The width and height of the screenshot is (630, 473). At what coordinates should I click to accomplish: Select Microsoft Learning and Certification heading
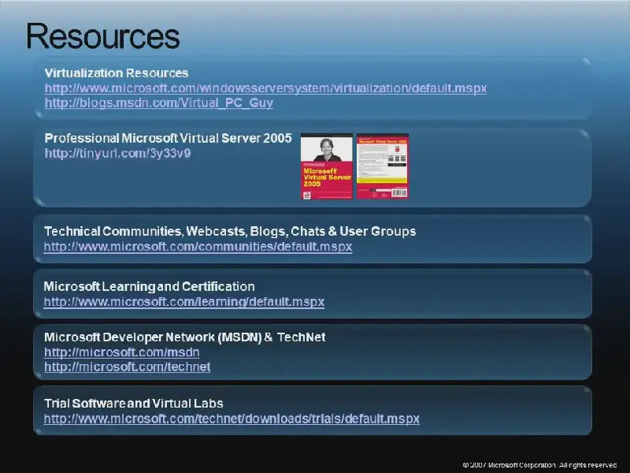149,286
